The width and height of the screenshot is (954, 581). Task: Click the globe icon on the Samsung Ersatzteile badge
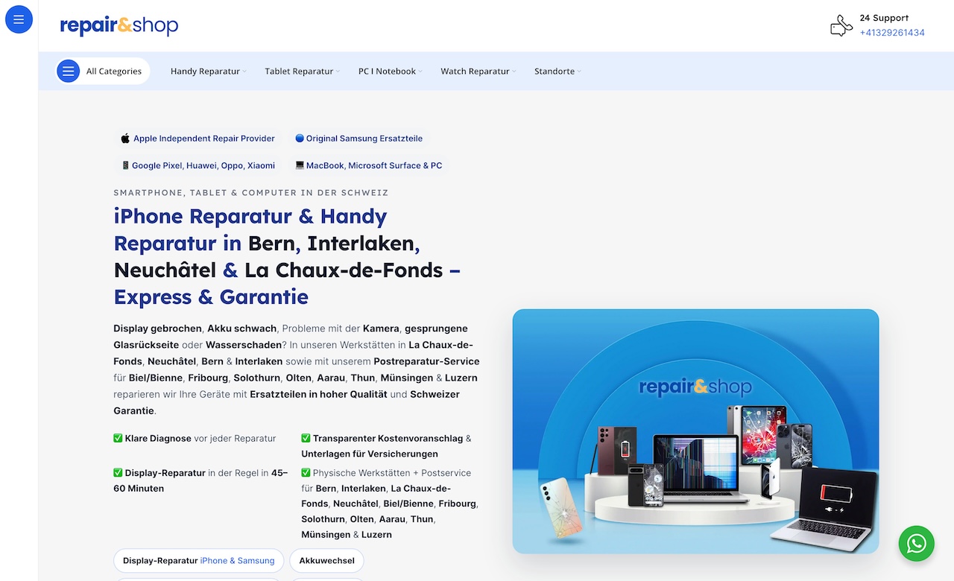tap(299, 138)
